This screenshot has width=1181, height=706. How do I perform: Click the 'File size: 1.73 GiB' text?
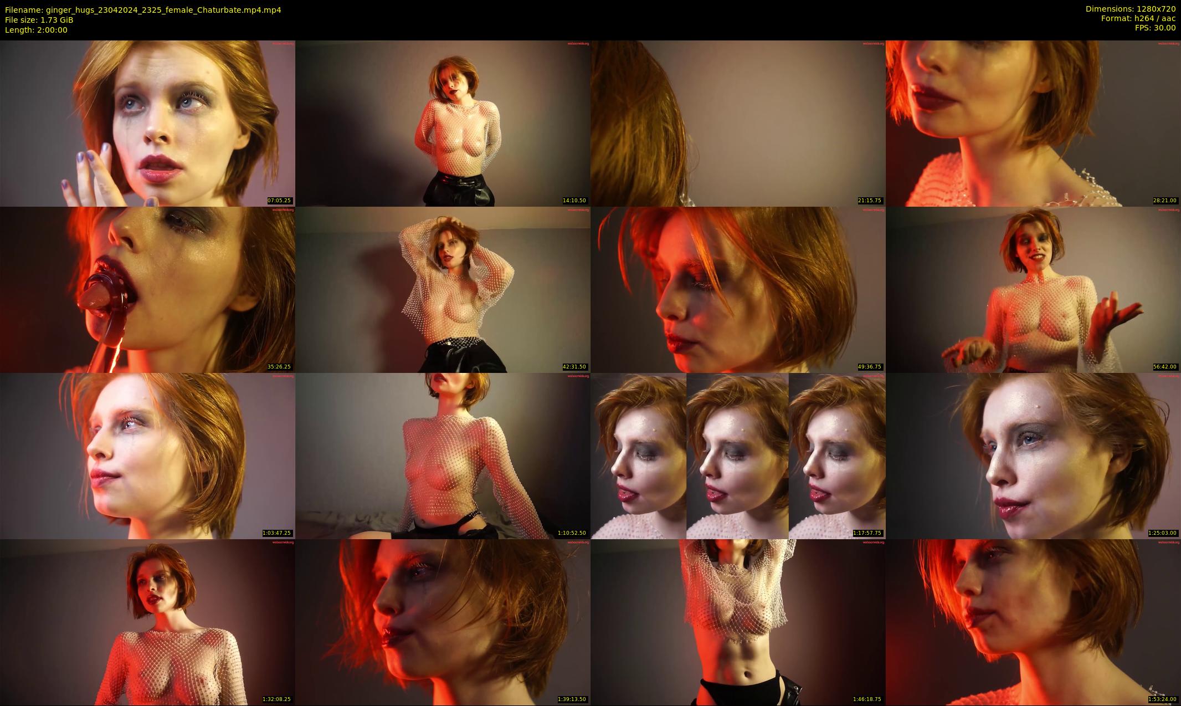39,20
